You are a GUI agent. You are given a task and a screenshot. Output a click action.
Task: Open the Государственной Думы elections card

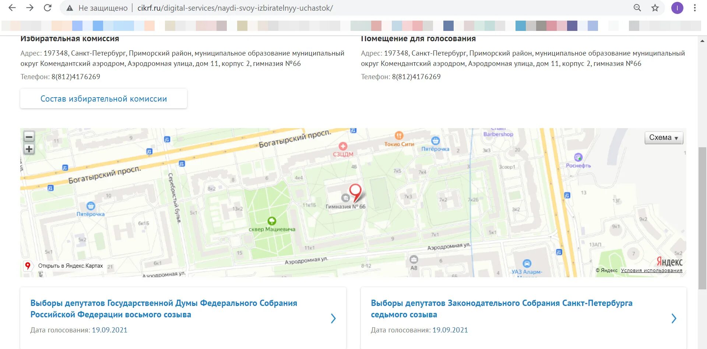(183, 318)
